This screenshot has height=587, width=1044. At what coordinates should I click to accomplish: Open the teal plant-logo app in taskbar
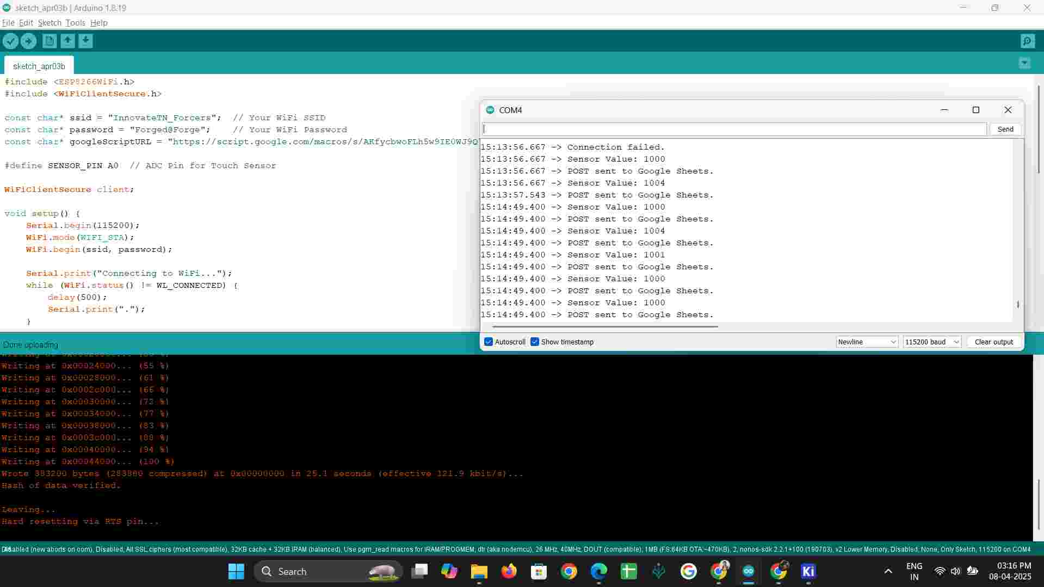point(658,571)
